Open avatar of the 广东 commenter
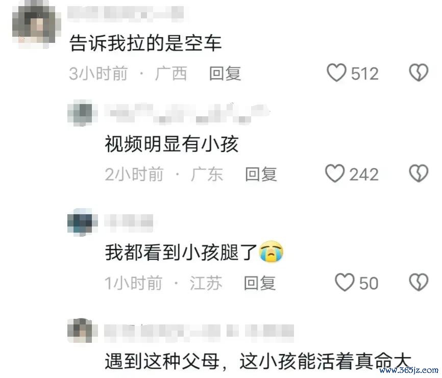The width and height of the screenshot is (442, 378). 82,114
